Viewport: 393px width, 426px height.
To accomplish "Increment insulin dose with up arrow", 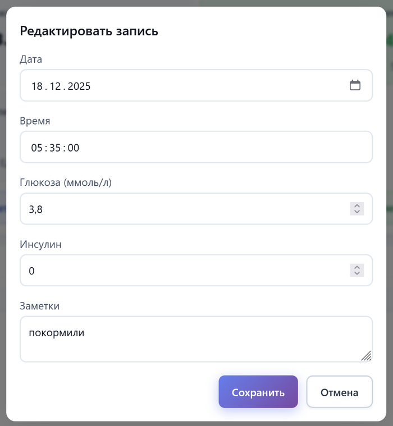I will (x=357, y=267).
